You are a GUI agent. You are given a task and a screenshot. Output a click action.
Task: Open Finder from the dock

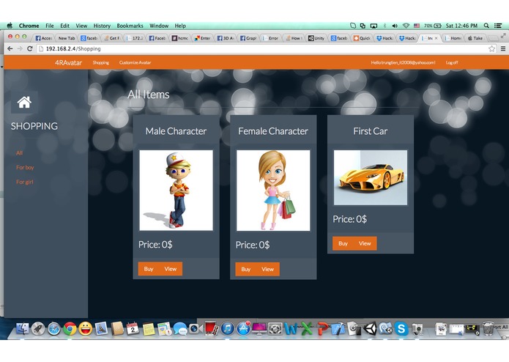(x=22, y=329)
